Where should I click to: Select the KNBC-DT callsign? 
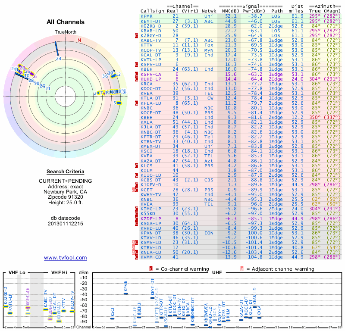(x=151, y=132)
